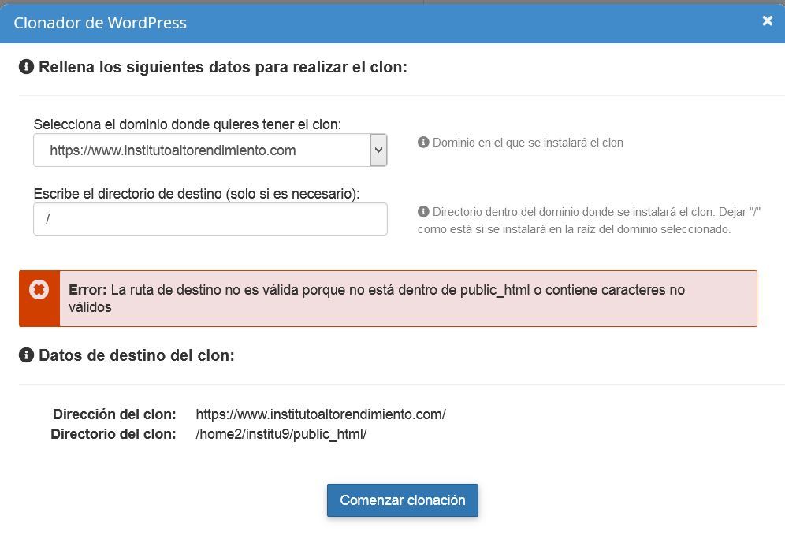Click the destination directory input field
Viewport: 785px width, 546px height.
210,219
